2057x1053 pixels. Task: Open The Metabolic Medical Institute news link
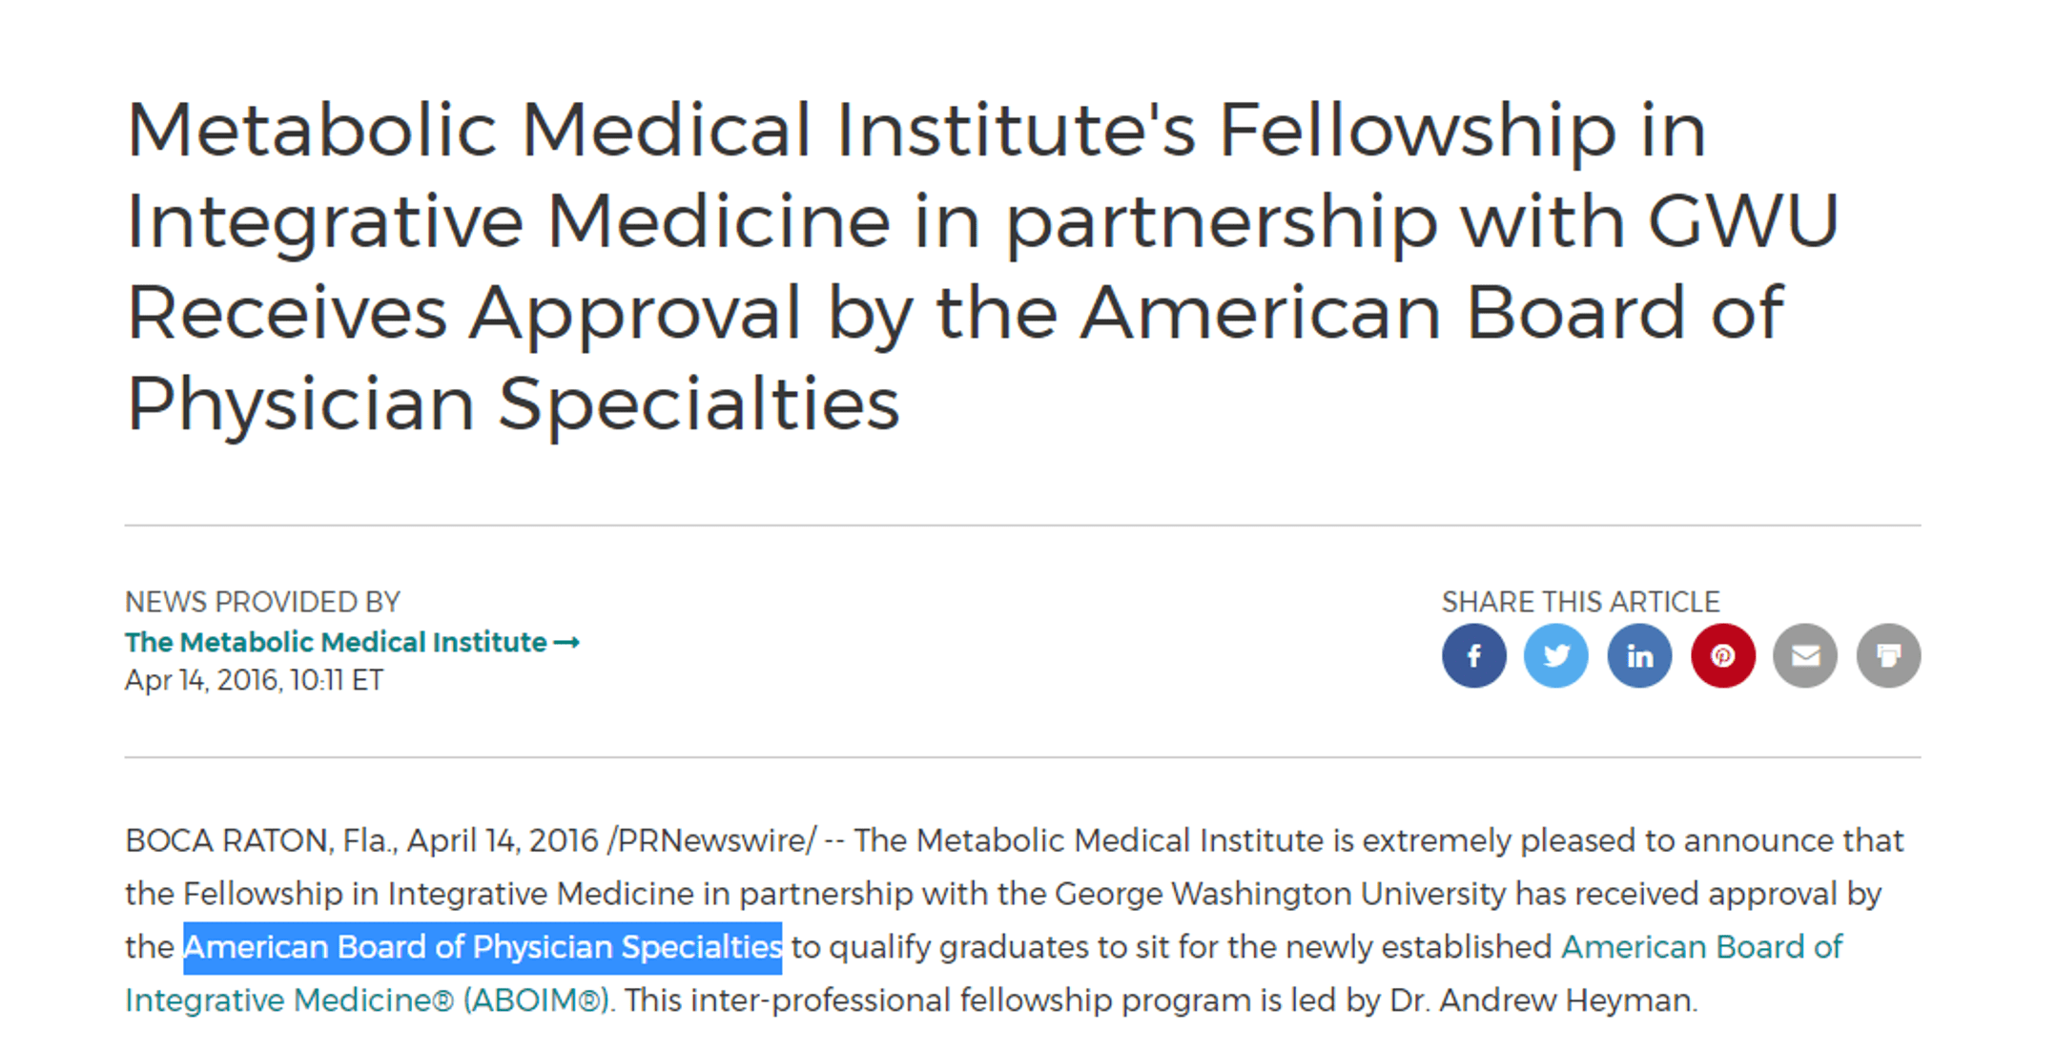click(x=336, y=643)
